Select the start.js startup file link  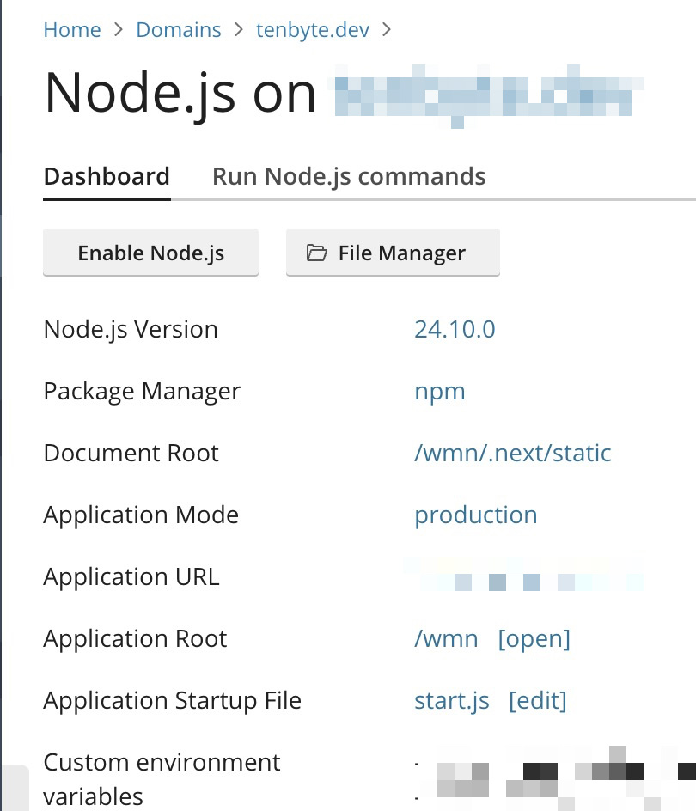(451, 701)
